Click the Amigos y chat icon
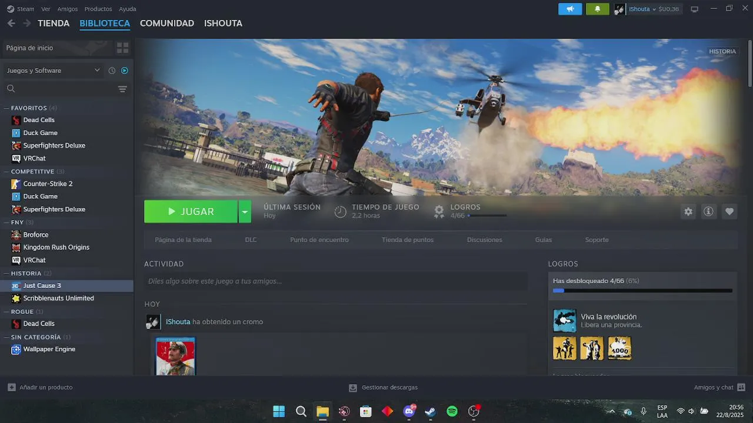 click(x=741, y=387)
